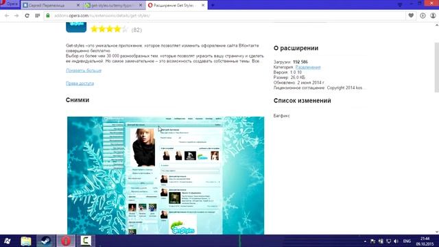Click the Версия 1.0.10 text
Image resolution: width=439 pixels, height=247 pixels.
coord(287,72)
